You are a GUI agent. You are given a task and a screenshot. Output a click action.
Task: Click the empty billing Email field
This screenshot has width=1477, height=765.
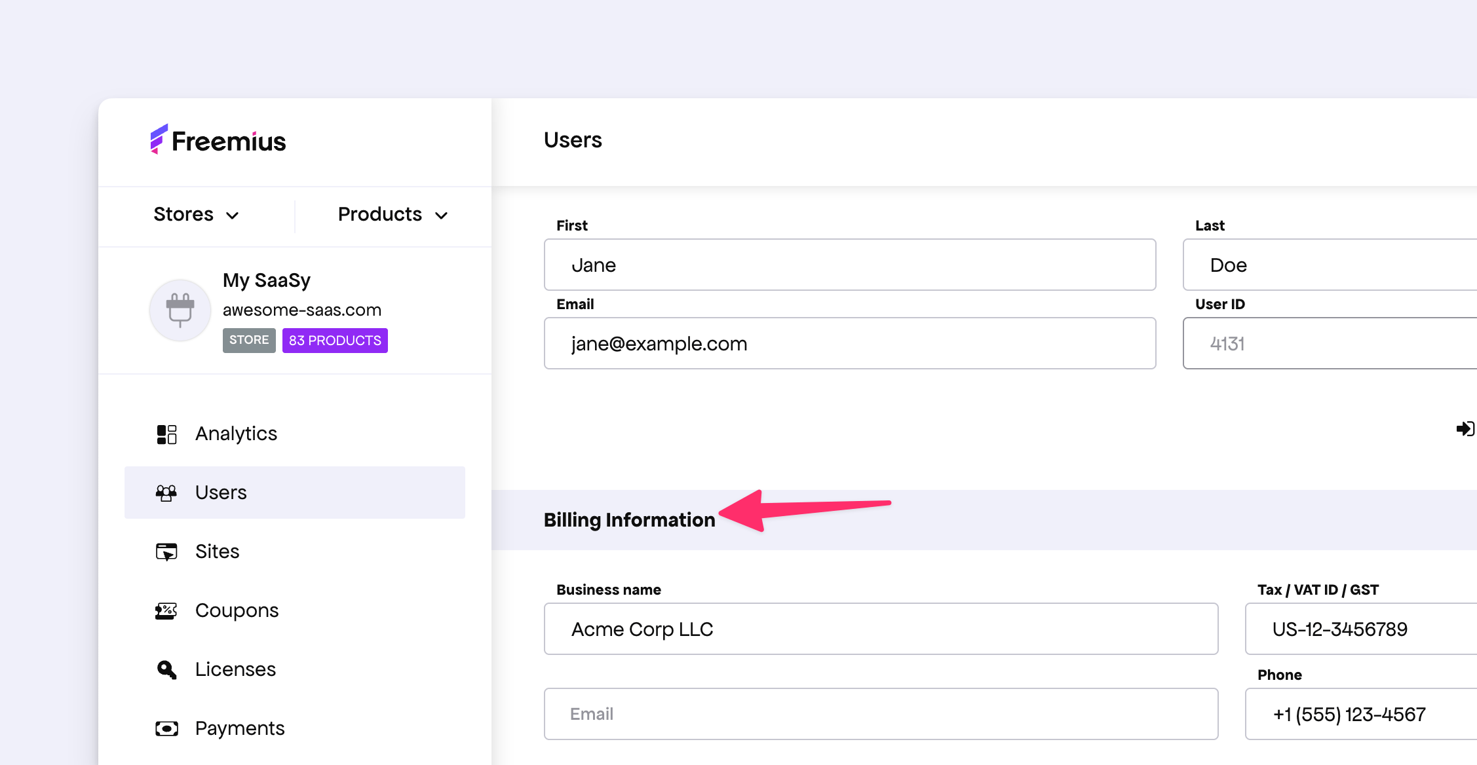881,714
